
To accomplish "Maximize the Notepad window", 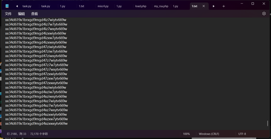I will (x=253, y=4).
